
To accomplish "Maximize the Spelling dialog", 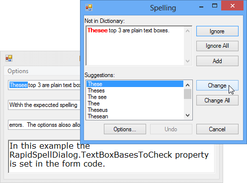I will [215, 6].
